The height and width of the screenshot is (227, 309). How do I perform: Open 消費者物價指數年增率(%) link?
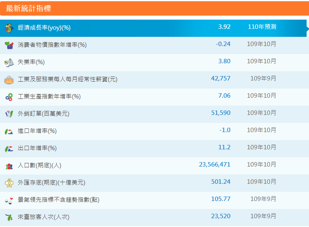pos(52,45)
